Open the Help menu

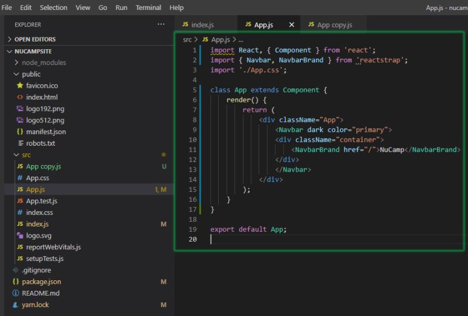177,8
